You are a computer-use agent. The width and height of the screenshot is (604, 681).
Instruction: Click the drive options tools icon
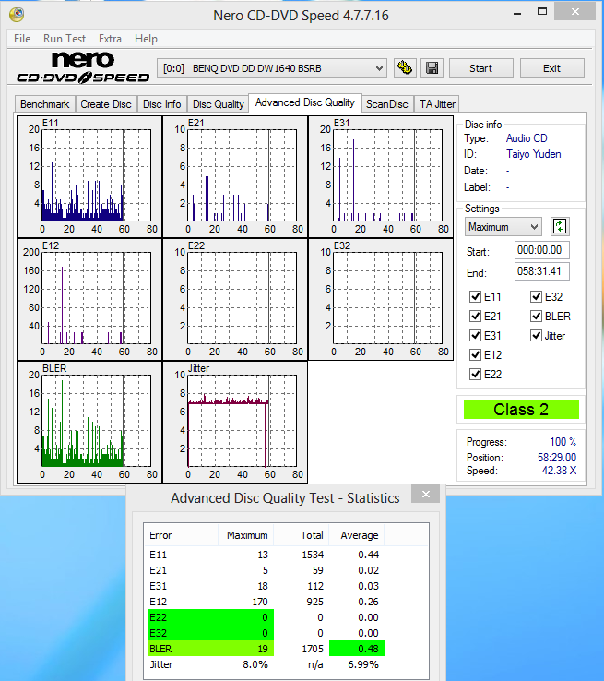tap(405, 67)
